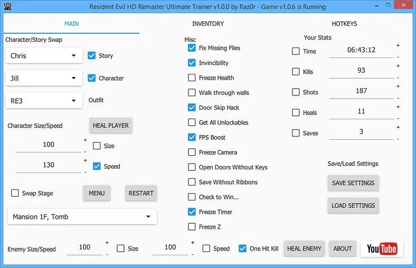
Task: Decrease Shots count with minus
Action: coord(398,98)
